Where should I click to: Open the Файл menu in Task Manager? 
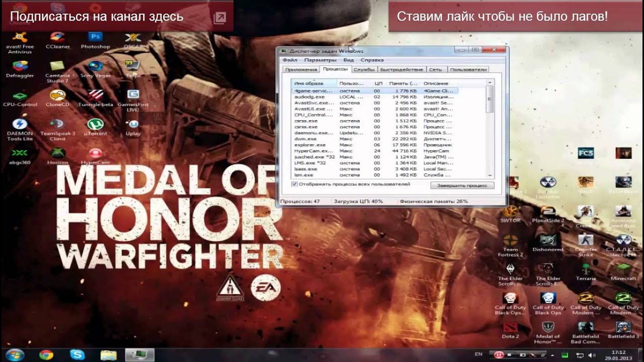click(x=290, y=60)
